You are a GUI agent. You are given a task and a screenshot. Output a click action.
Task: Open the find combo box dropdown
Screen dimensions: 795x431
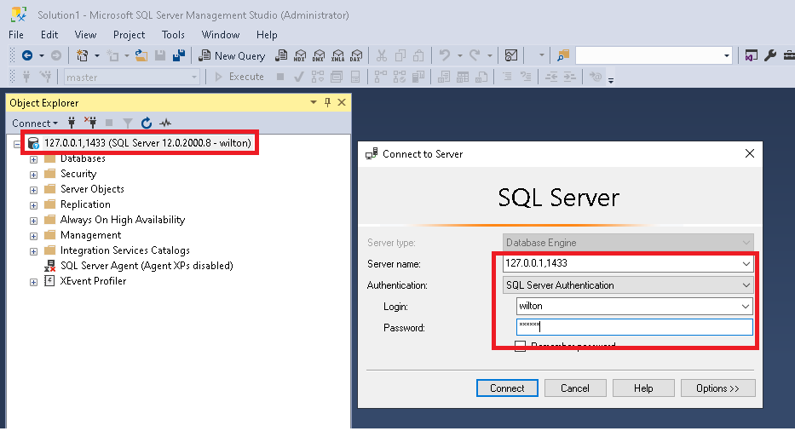[727, 55]
